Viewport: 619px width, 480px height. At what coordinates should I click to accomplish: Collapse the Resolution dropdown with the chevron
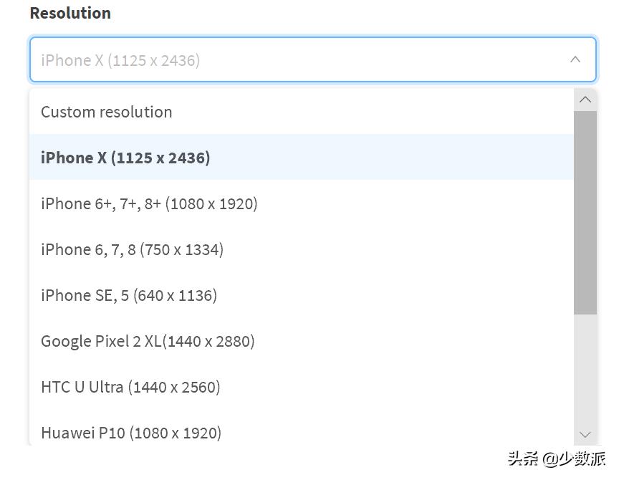point(575,59)
